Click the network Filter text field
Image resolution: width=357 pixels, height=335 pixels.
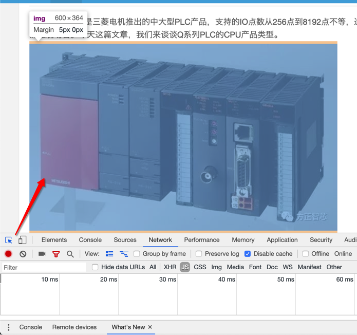tap(44, 267)
